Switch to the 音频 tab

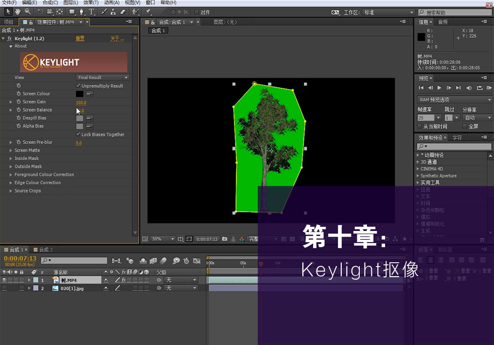(443, 22)
